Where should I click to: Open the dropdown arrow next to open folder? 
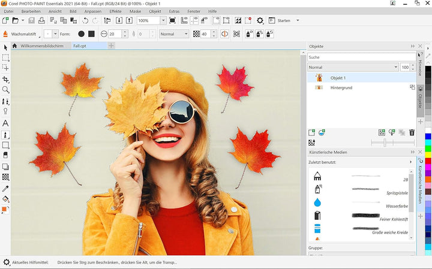tap(23, 20)
